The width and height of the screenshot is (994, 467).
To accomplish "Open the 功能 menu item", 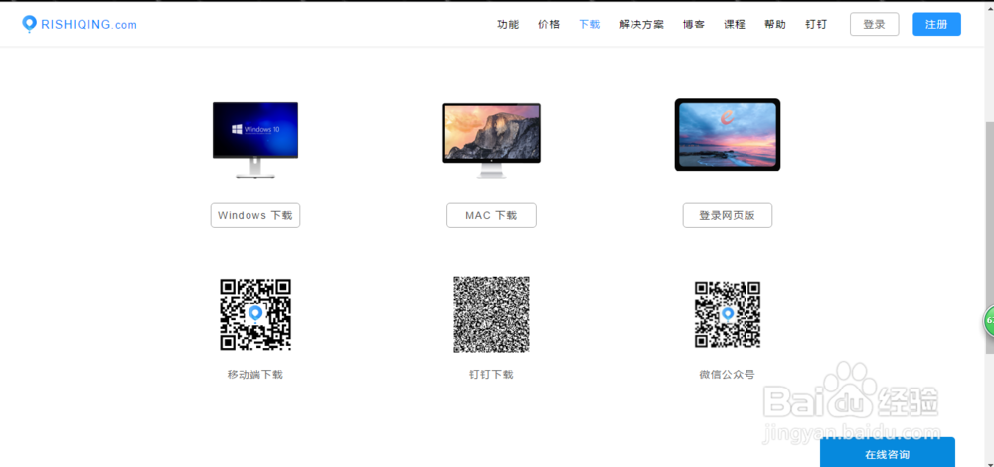I will (508, 24).
